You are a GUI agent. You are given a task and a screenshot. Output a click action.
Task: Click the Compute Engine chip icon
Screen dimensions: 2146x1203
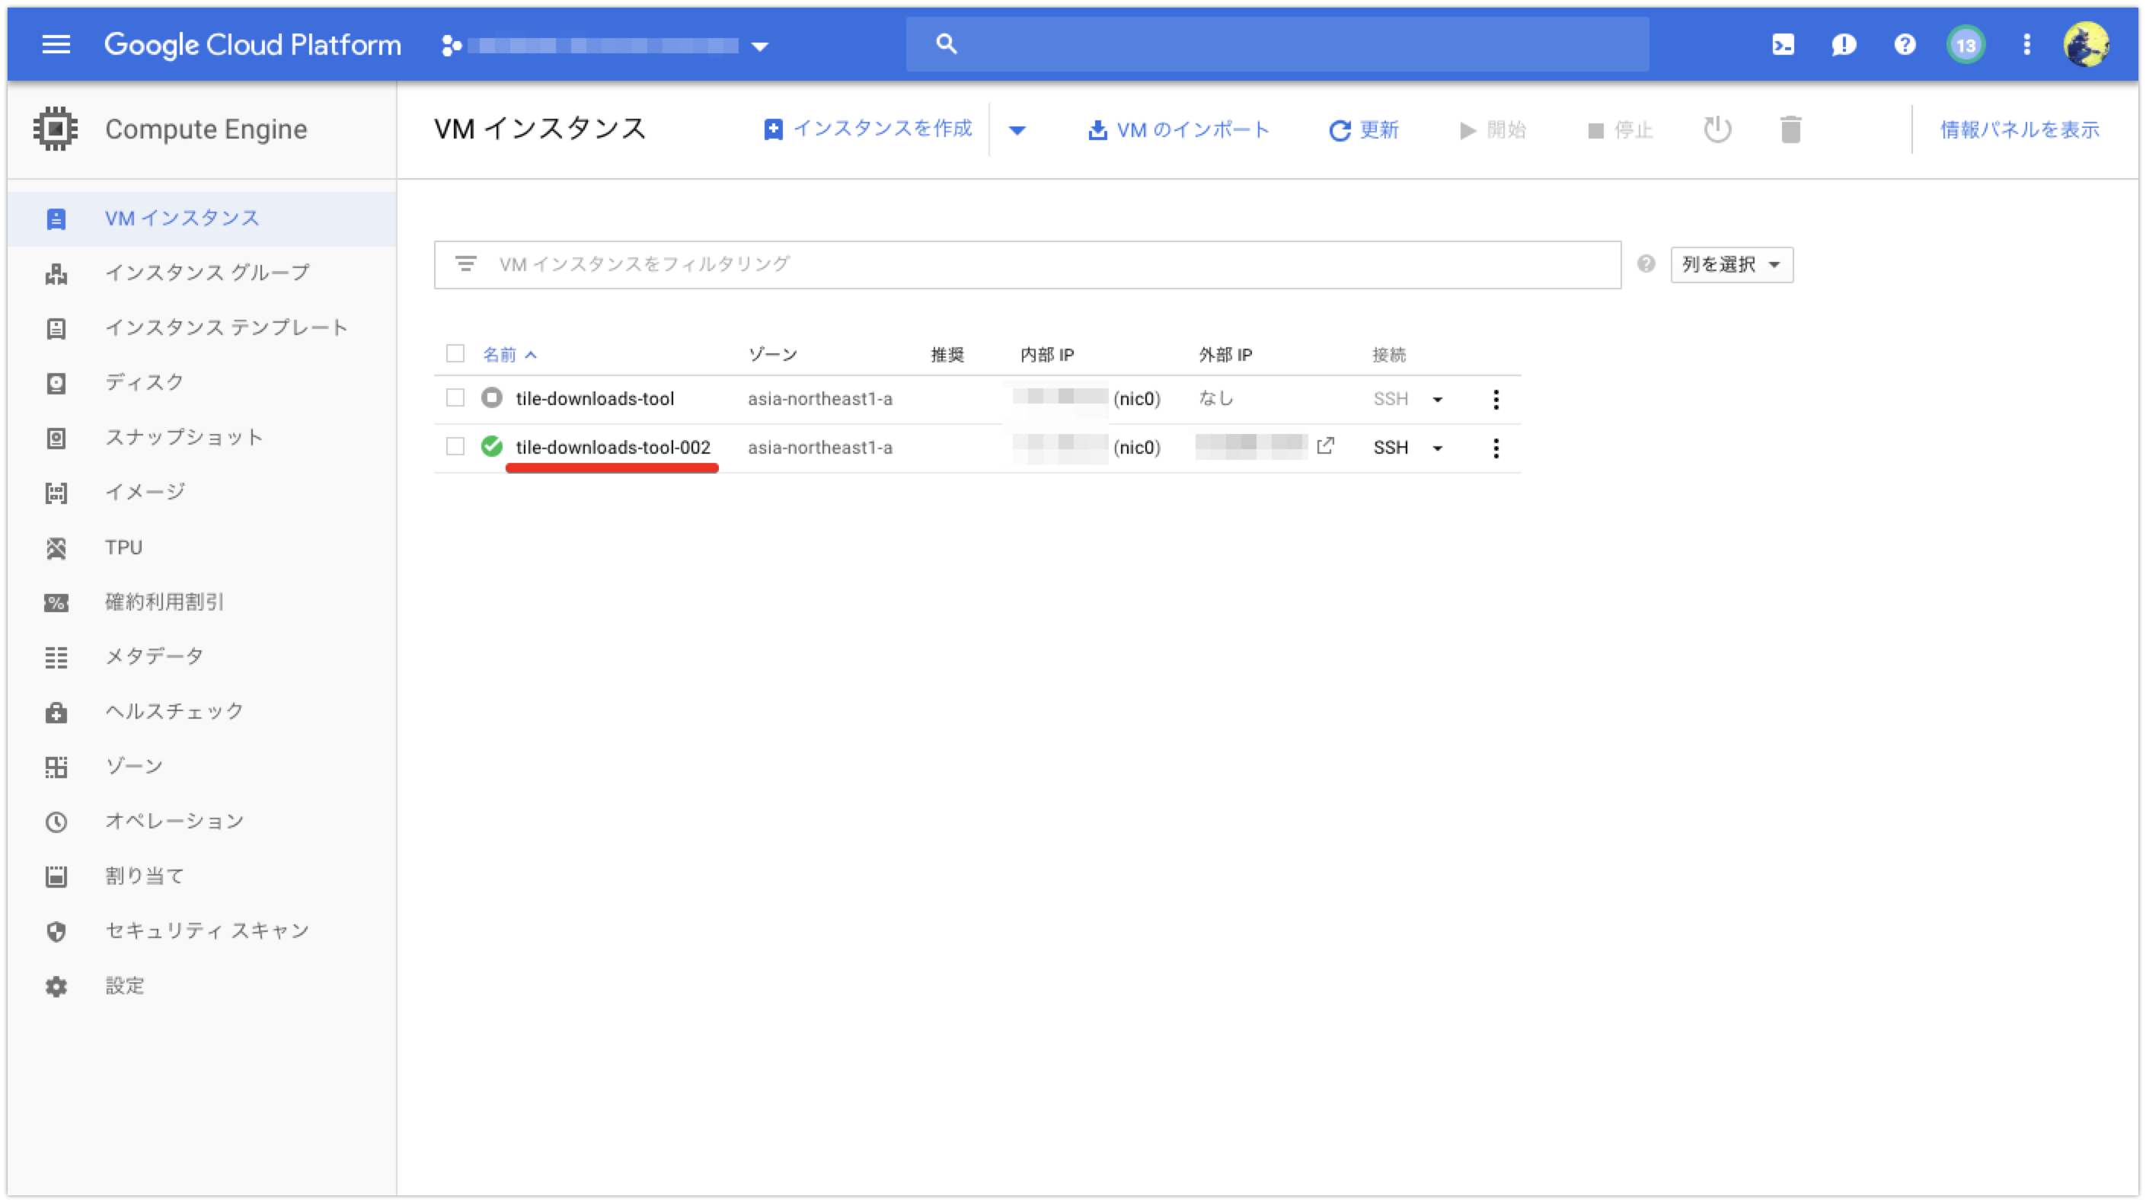click(55, 129)
